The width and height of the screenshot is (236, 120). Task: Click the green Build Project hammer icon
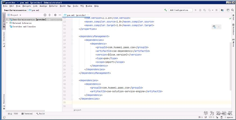166,10
